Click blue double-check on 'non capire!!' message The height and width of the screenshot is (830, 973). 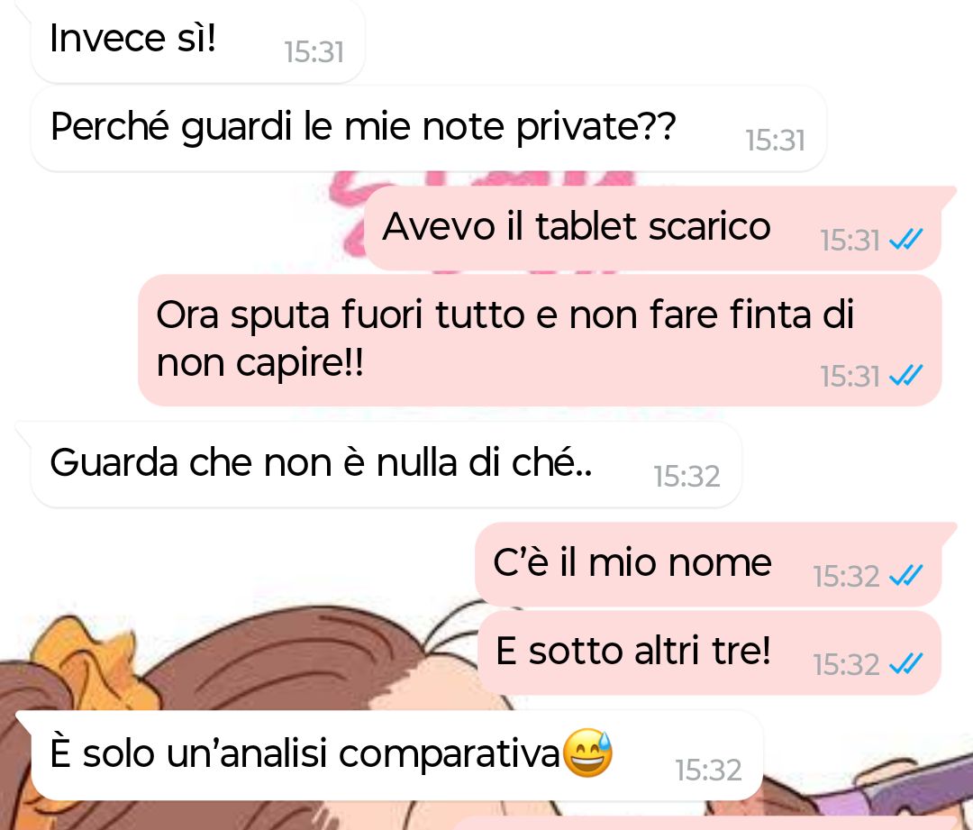[x=906, y=376]
